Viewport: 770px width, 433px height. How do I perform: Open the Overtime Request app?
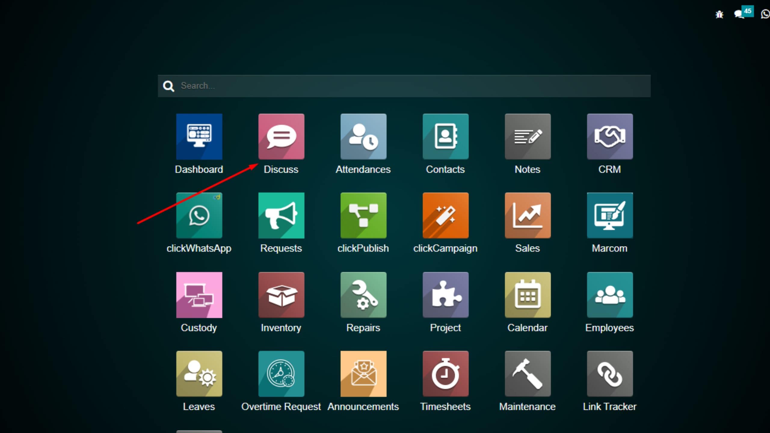click(281, 374)
